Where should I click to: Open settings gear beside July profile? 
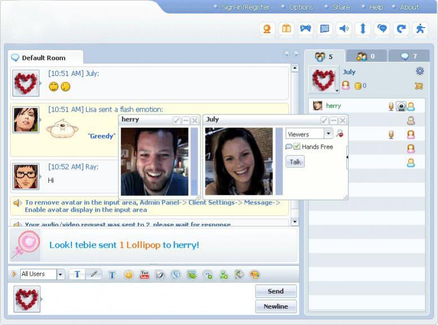pos(419,72)
